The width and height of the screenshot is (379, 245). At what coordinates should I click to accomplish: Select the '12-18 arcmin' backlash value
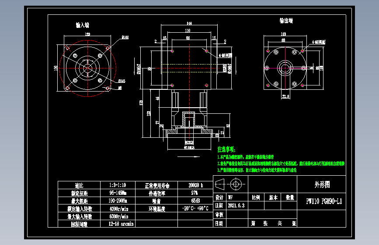pos(121,224)
